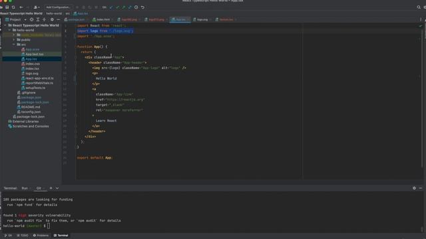Select index.css in project tree
426x239 pixels.
tap(32, 64)
